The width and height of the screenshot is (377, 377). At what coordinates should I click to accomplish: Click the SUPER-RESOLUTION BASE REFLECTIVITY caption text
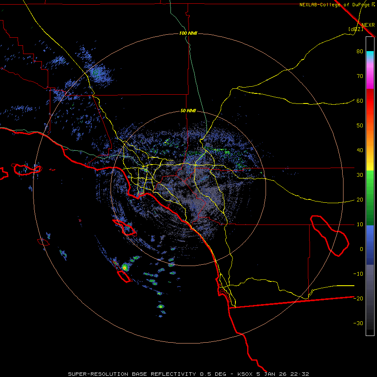point(132,374)
